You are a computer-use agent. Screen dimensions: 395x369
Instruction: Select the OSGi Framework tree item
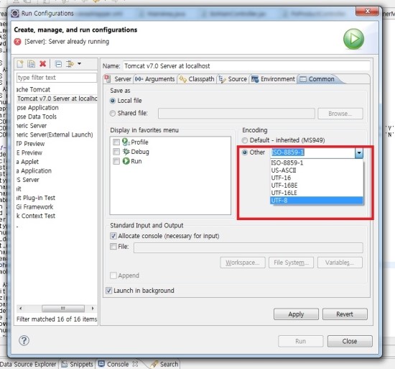[34, 207]
